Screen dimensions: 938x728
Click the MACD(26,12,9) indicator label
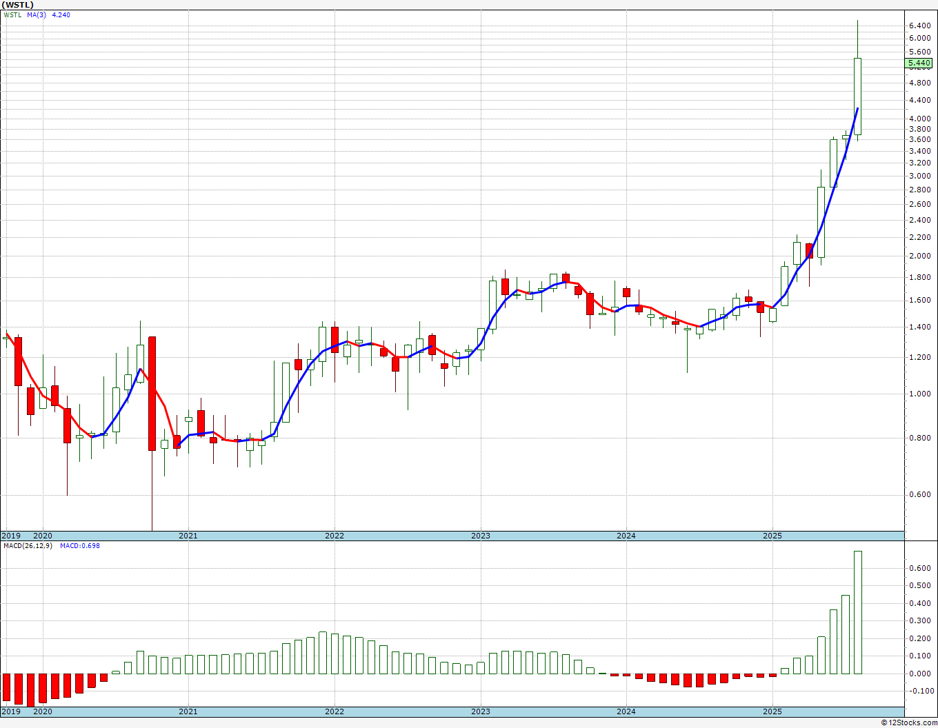point(28,546)
